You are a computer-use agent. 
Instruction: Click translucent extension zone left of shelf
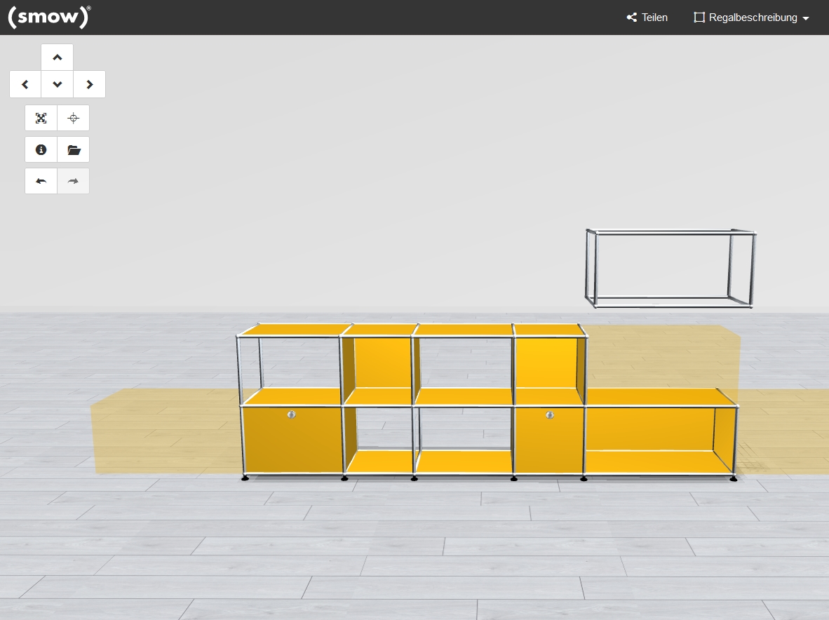(x=165, y=431)
